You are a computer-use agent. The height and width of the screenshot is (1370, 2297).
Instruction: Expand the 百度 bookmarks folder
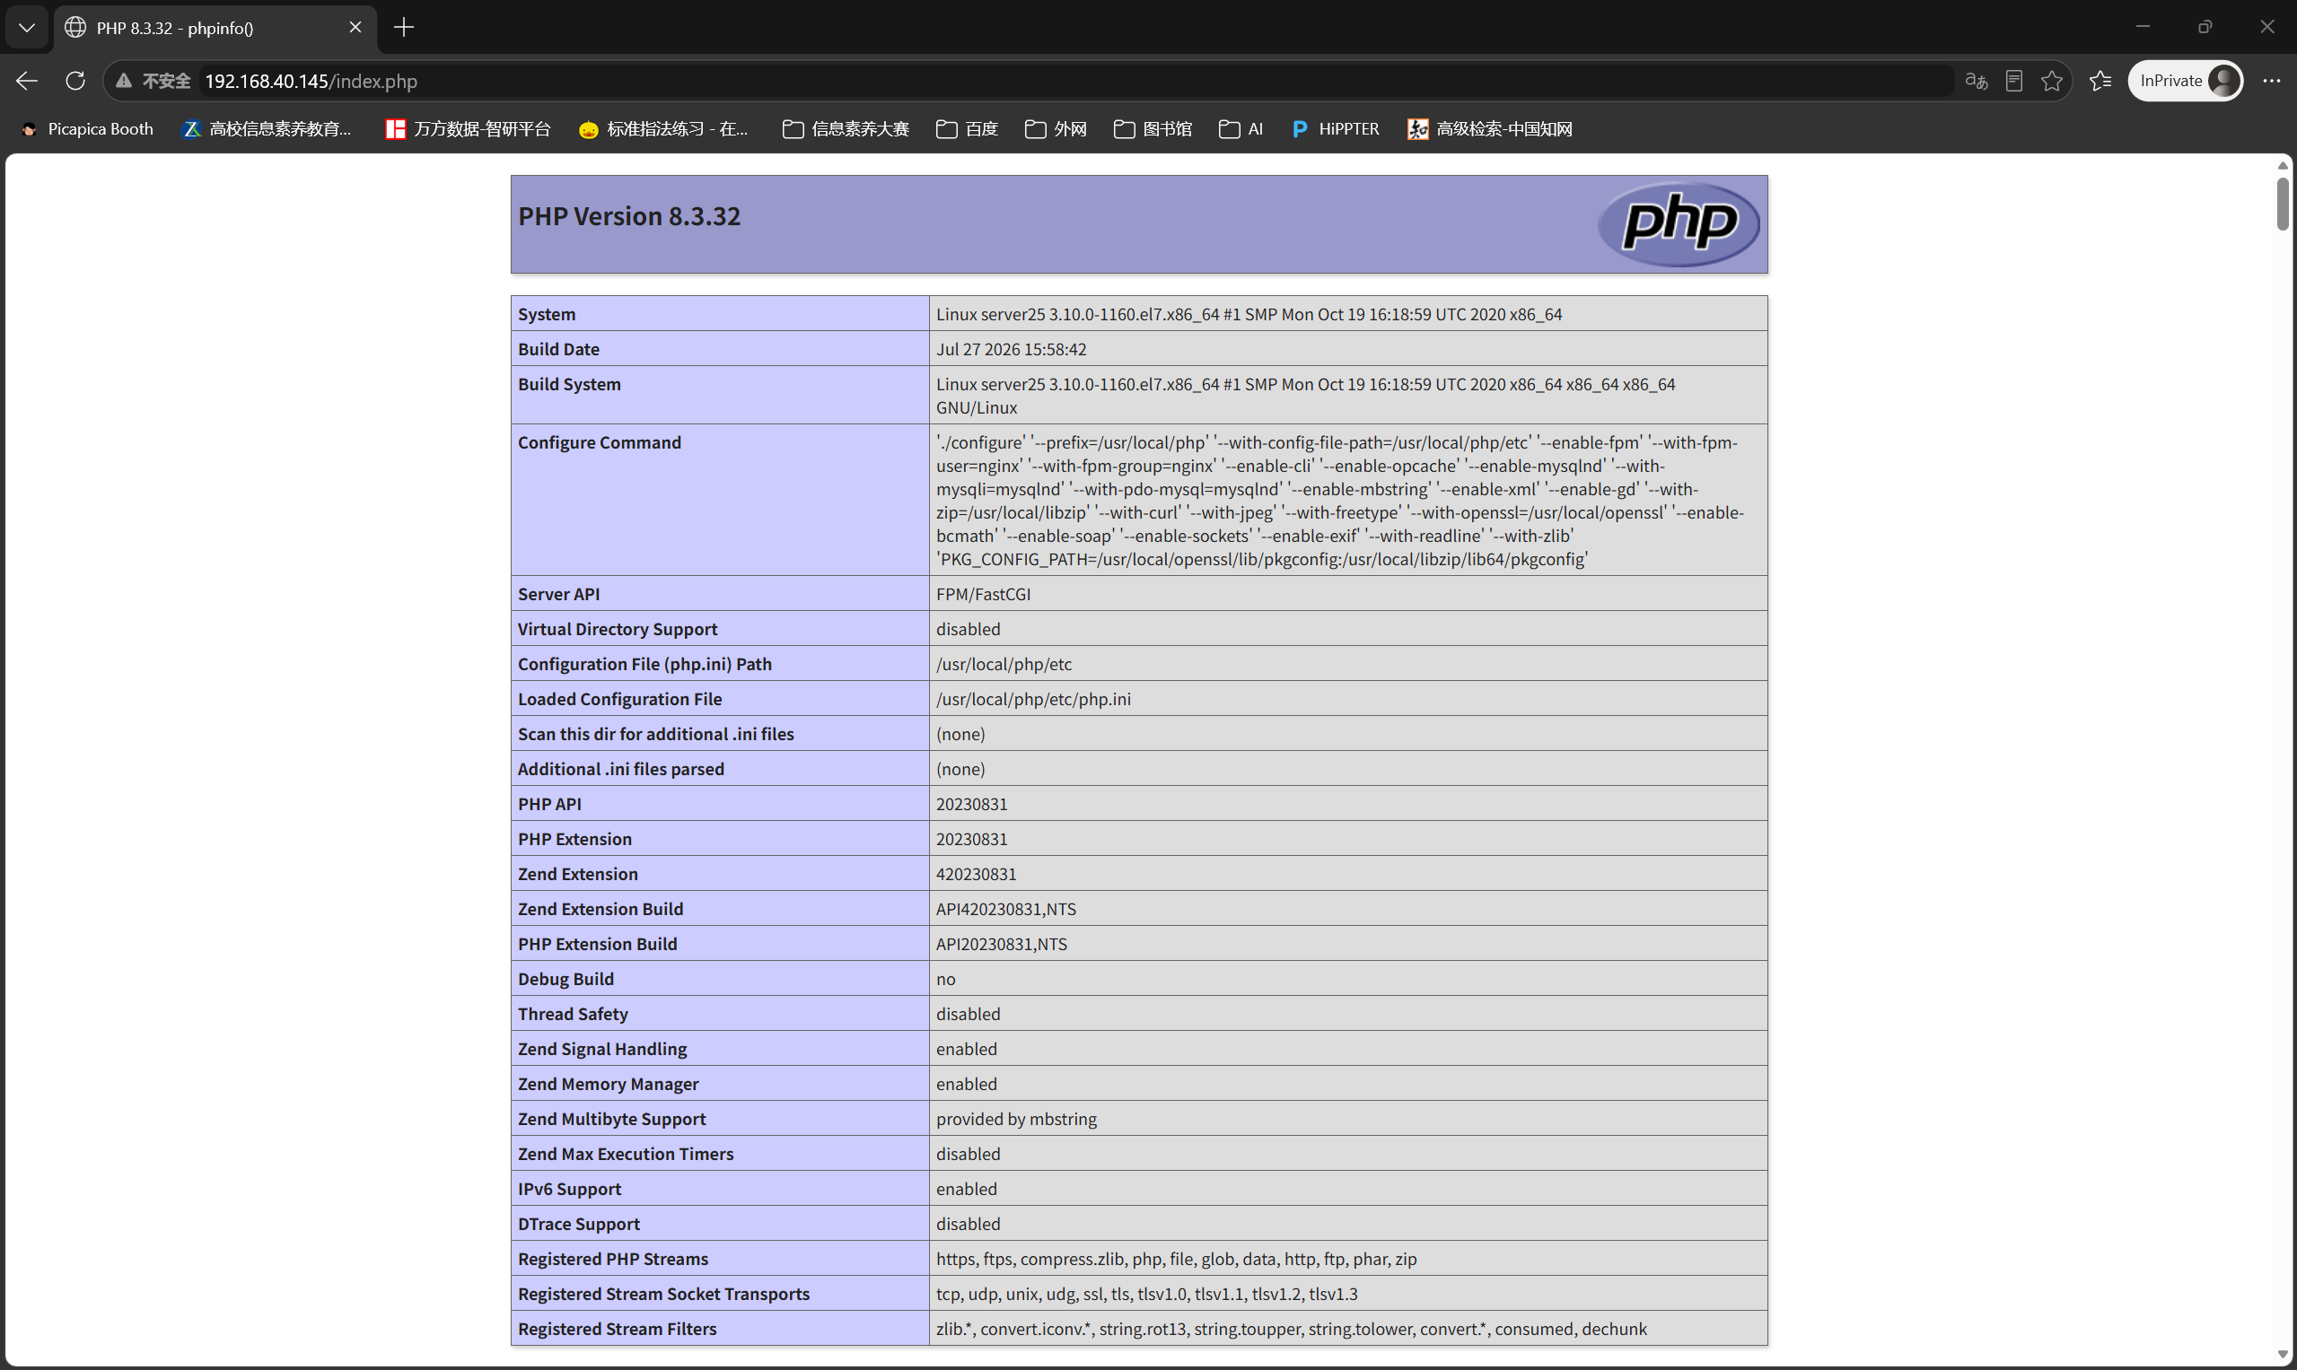coord(967,129)
